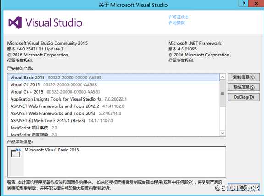This screenshot has width=264, height=196.
Task: Click the VB product icon in details box
Action: (x=16, y=153)
